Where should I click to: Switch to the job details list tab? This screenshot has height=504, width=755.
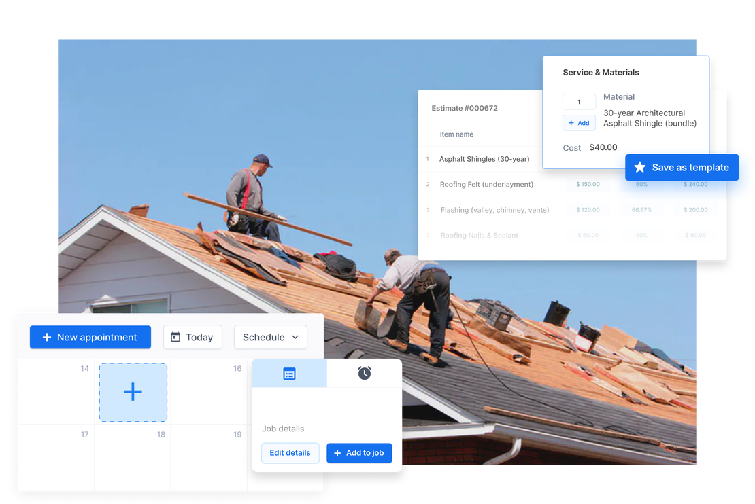tap(289, 374)
